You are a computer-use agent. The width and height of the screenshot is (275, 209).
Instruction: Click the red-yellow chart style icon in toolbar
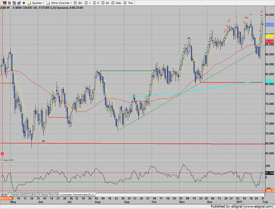click(x=5, y=3)
